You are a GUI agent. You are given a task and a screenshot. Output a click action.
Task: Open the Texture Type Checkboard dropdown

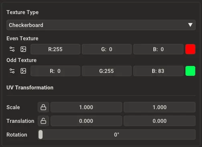pos(101,25)
